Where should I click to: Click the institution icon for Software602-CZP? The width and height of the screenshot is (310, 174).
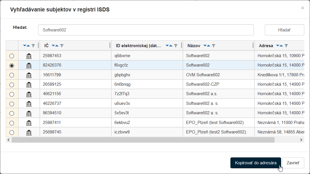(x=29, y=85)
